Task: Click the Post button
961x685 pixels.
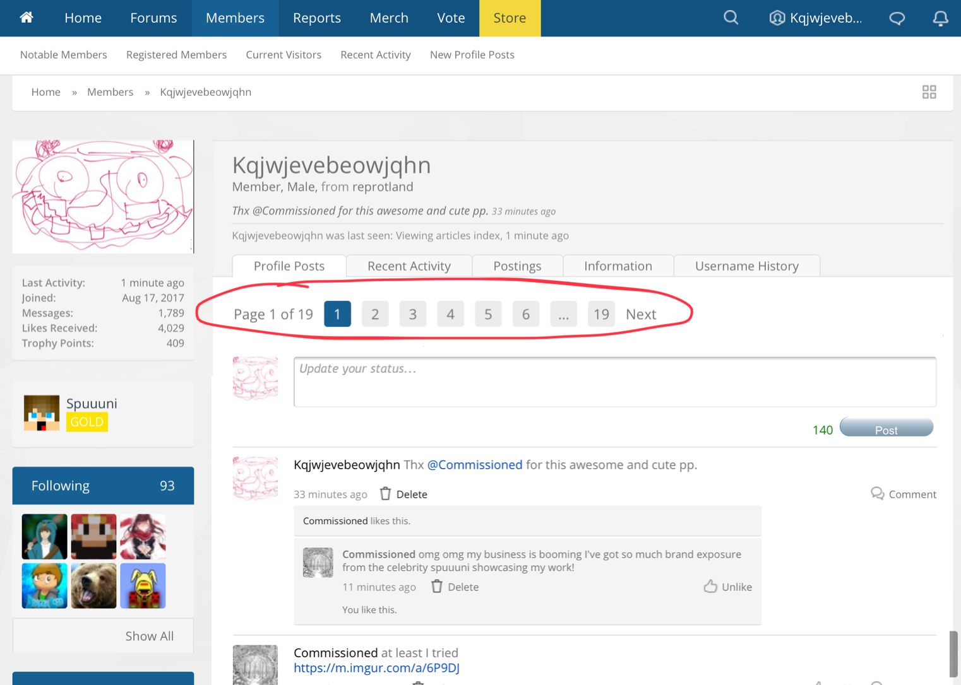Action: point(886,428)
